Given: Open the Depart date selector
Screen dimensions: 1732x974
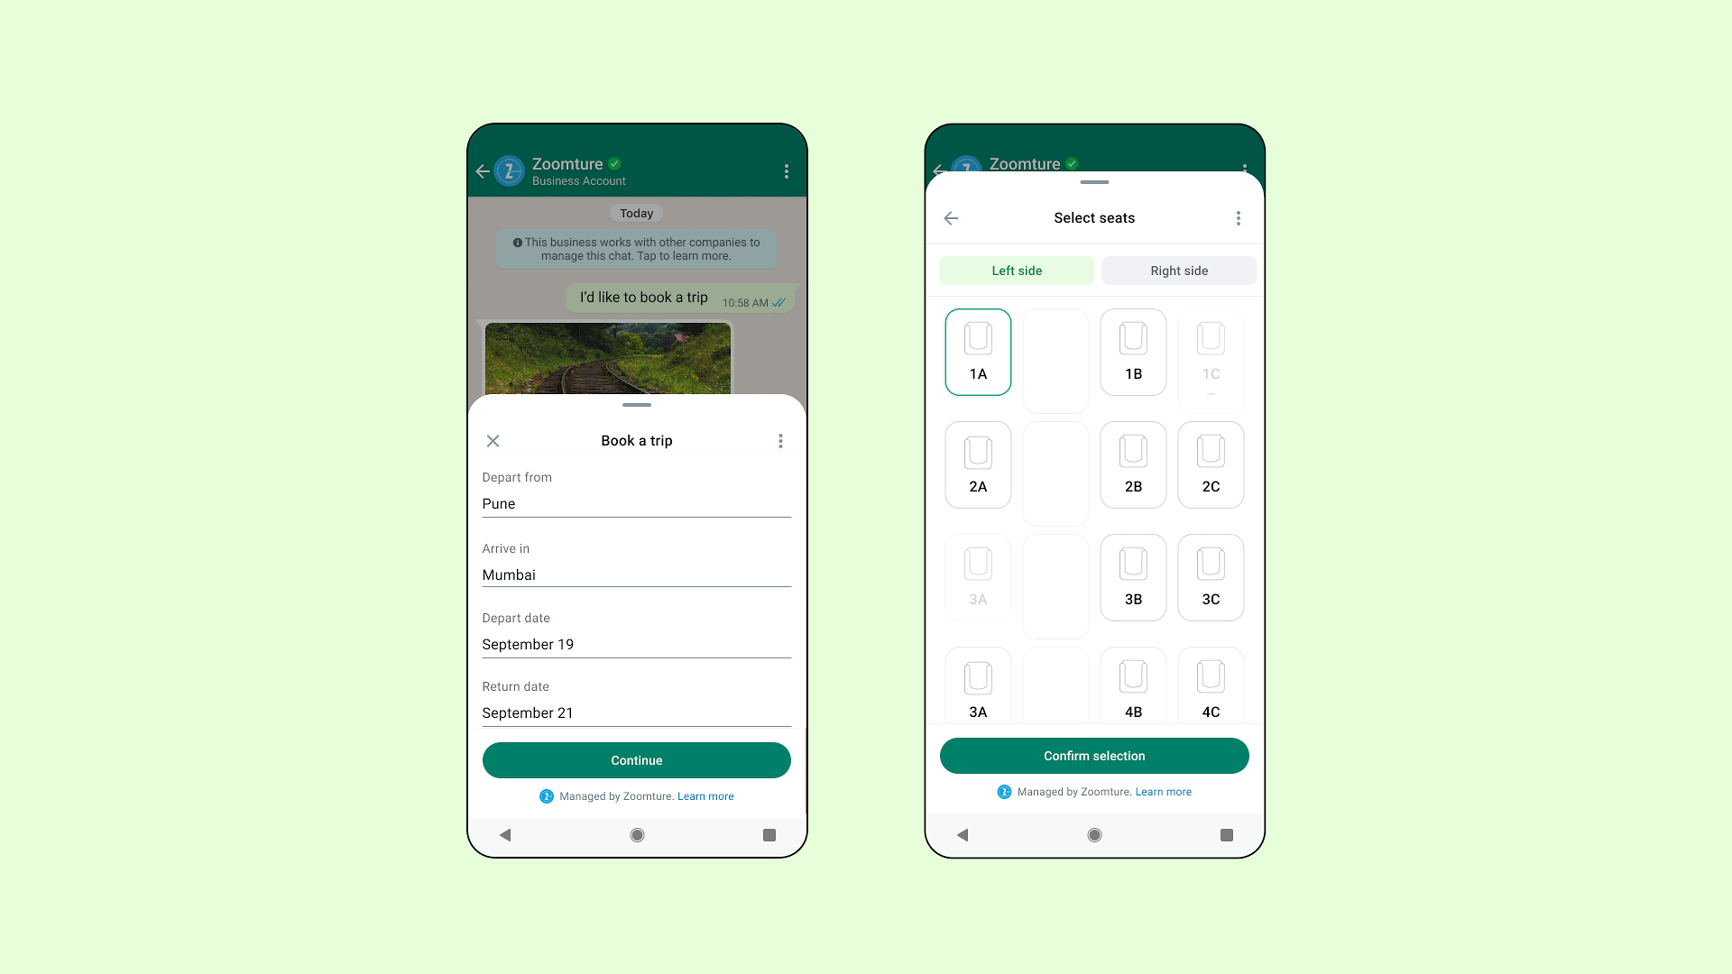Looking at the screenshot, I should pos(636,643).
